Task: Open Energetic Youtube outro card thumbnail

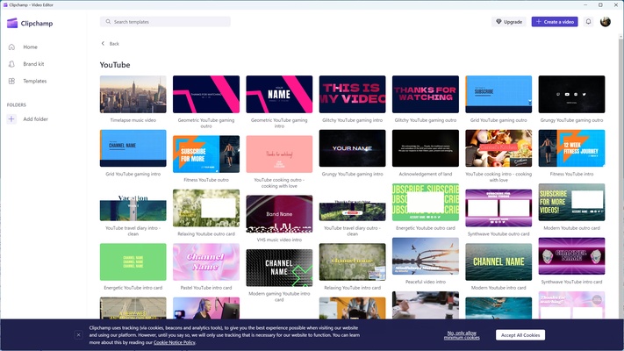Action: tap(426, 202)
